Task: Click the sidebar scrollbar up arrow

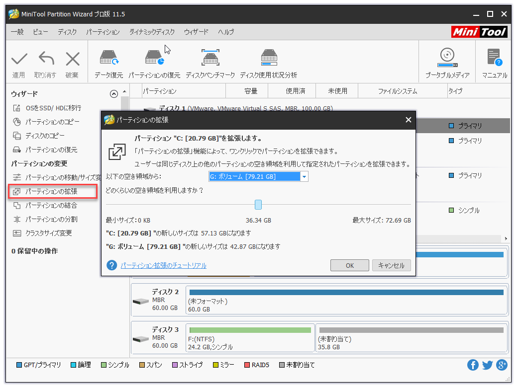Action: click(x=124, y=91)
